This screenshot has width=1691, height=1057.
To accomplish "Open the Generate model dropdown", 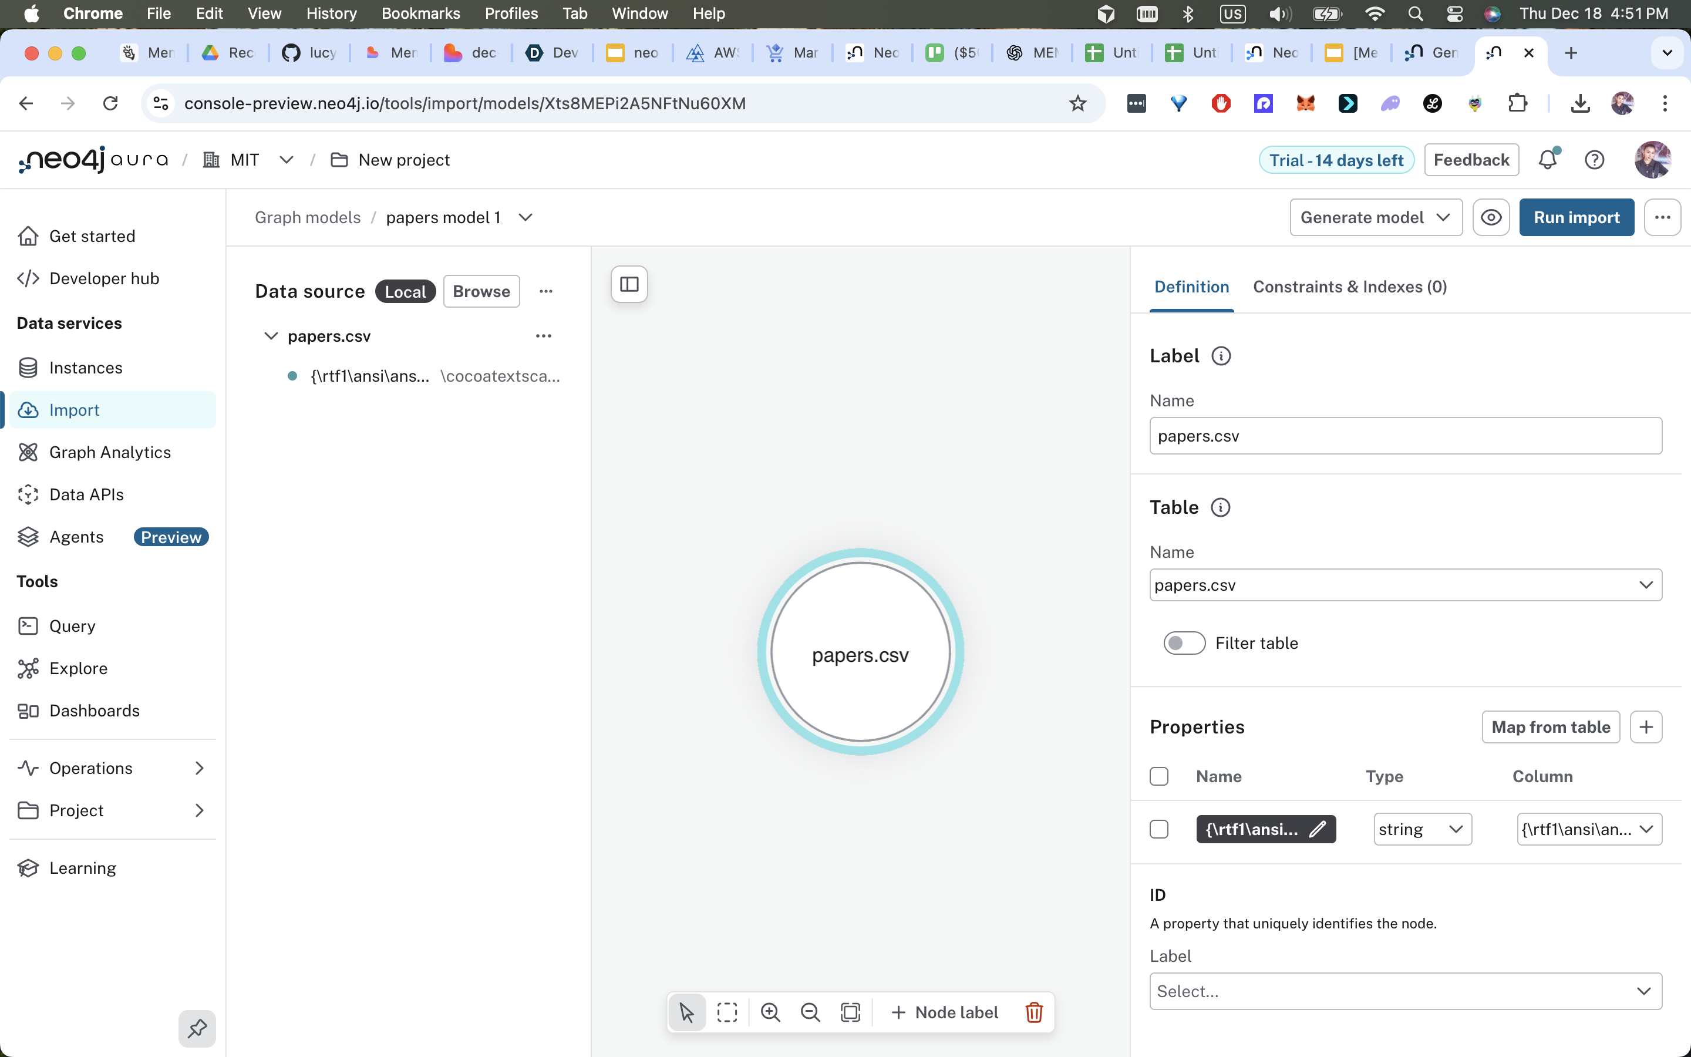I will [x=1375, y=217].
